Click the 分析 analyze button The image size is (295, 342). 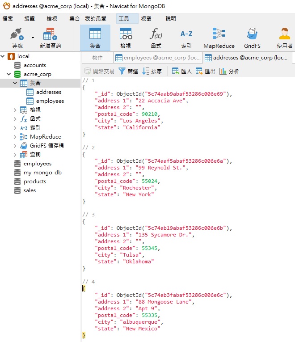229,71
